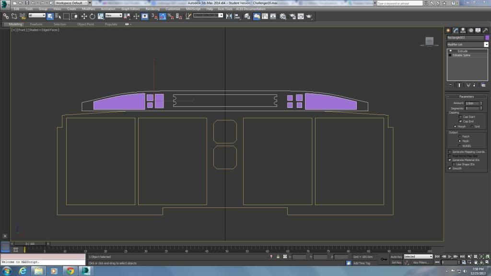
Task: Open the Motion command panel tab
Action: (x=471, y=31)
